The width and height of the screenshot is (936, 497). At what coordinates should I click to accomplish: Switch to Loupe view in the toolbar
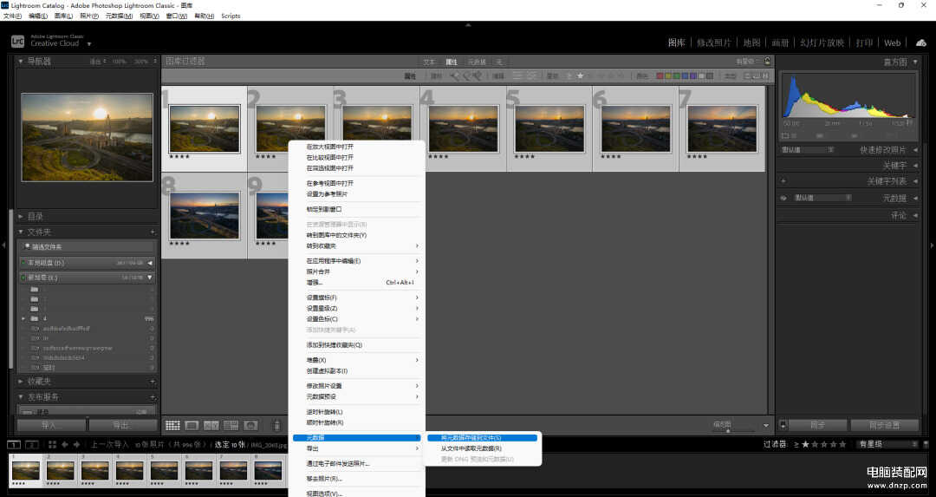pos(192,425)
